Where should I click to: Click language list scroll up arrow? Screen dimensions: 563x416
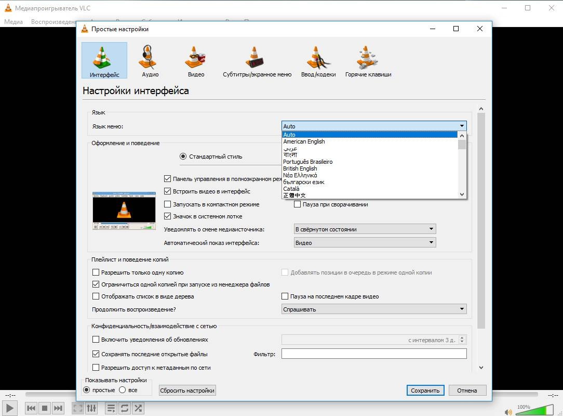click(462, 136)
